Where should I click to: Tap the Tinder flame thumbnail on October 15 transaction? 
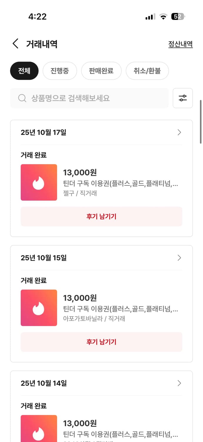(x=39, y=308)
